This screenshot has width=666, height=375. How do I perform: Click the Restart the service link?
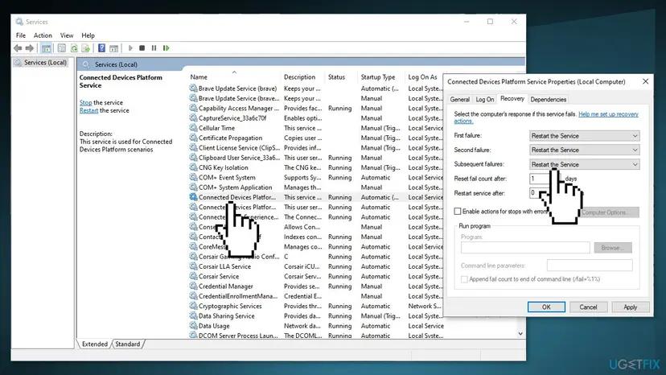[88, 110]
